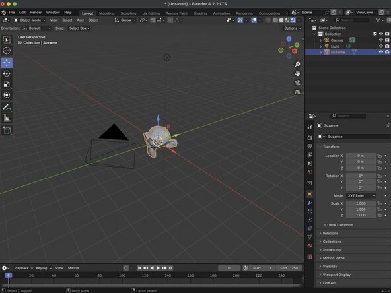Image resolution: width=391 pixels, height=293 pixels.
Task: Open the Texture properties tab
Action: (310, 256)
